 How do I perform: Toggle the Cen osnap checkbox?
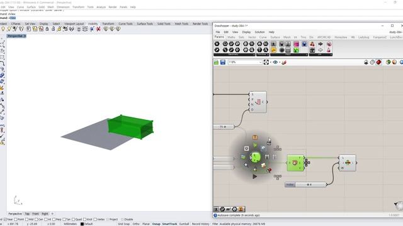(x=37, y=220)
